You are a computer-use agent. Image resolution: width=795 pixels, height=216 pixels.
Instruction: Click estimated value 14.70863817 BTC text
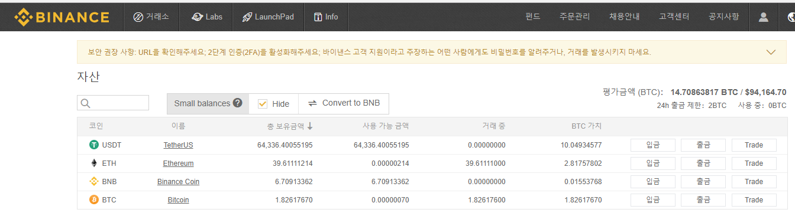coord(704,92)
